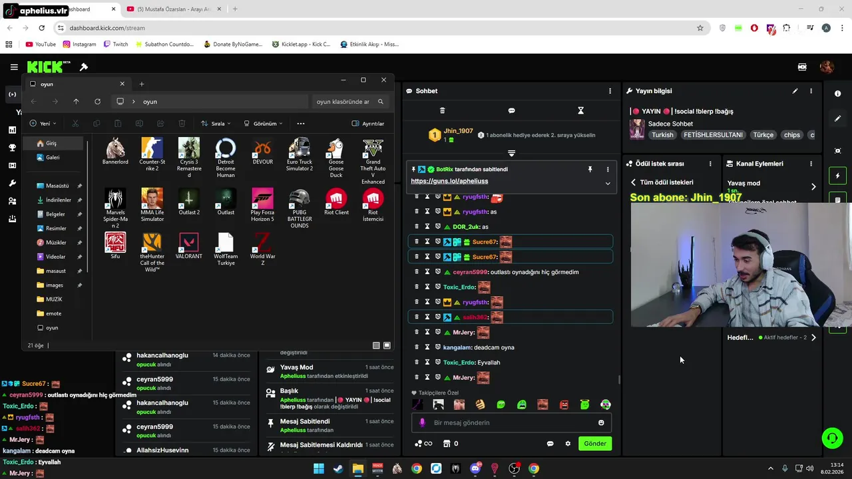This screenshot has width=852, height=479.
Task: Go up one folder in Explorer
Action: (76, 102)
